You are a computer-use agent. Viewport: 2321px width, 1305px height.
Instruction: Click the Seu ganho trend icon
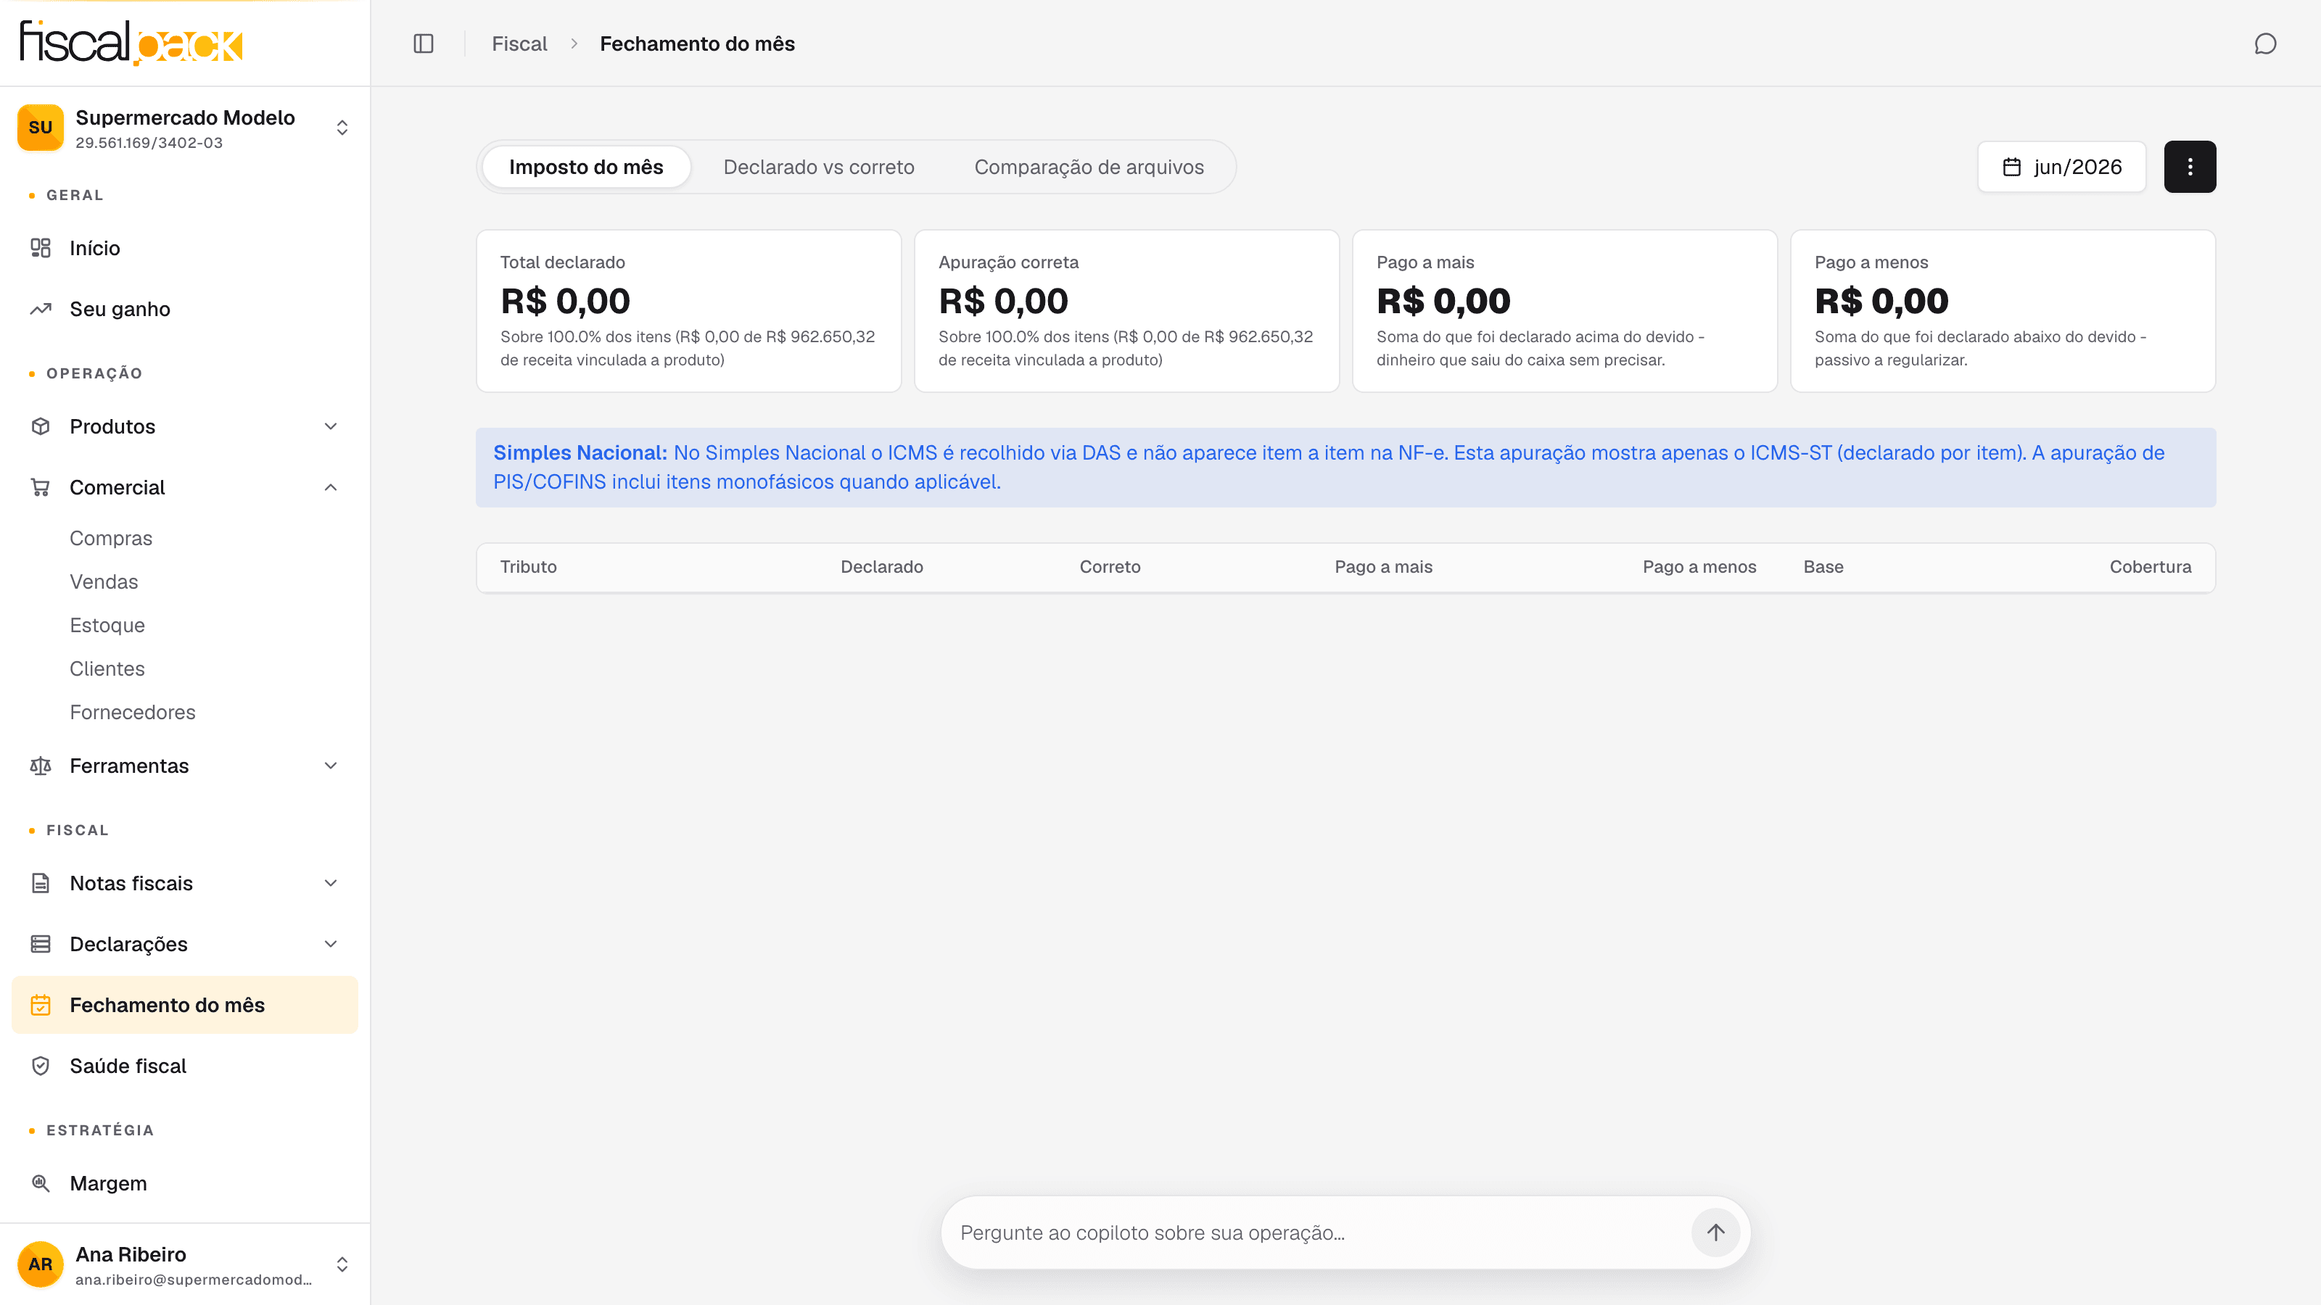[41, 309]
